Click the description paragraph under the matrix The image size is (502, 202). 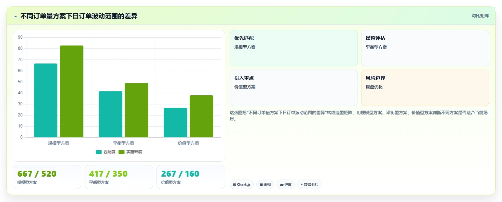pos(359,116)
